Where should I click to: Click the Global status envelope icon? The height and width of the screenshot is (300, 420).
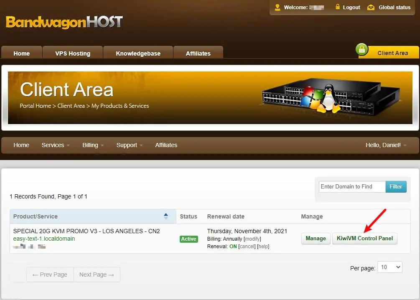pyautogui.click(x=371, y=8)
